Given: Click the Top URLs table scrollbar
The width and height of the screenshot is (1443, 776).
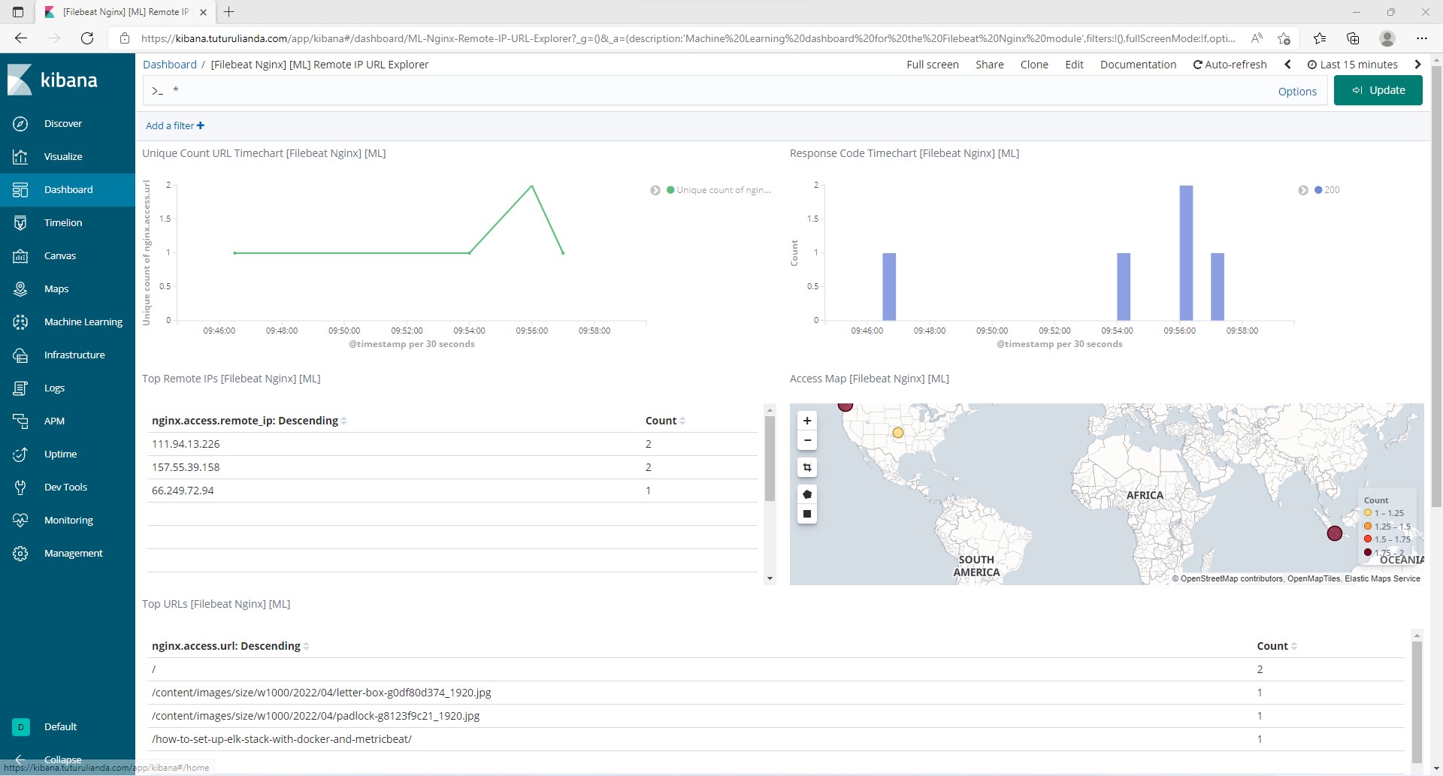Looking at the screenshot, I should [1417, 701].
